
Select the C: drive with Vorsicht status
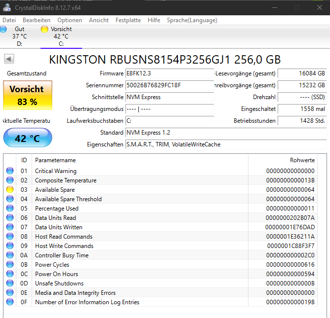(61, 36)
